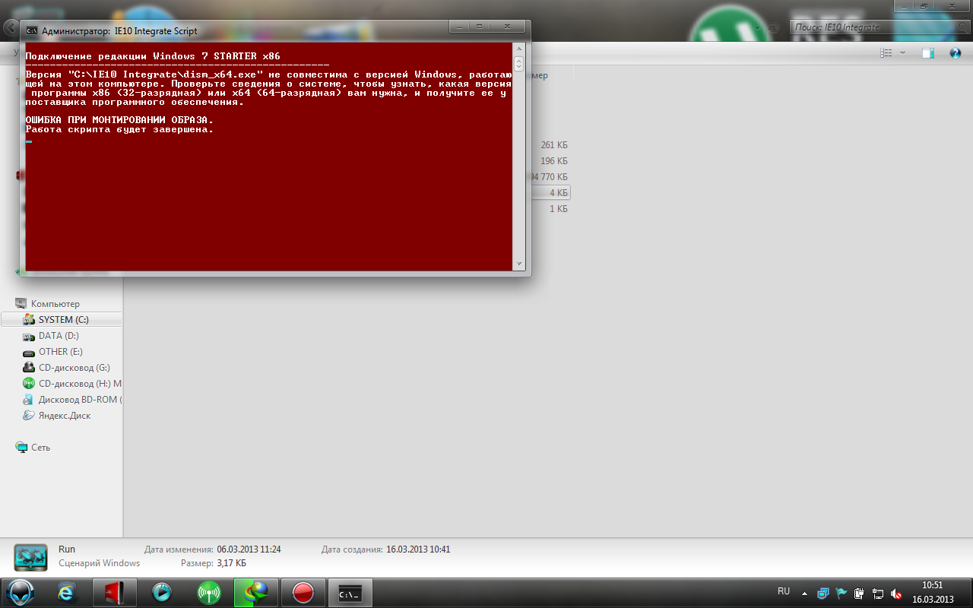The width and height of the screenshot is (973, 608).
Task: Click the console window system menu icon
Action: 31,31
